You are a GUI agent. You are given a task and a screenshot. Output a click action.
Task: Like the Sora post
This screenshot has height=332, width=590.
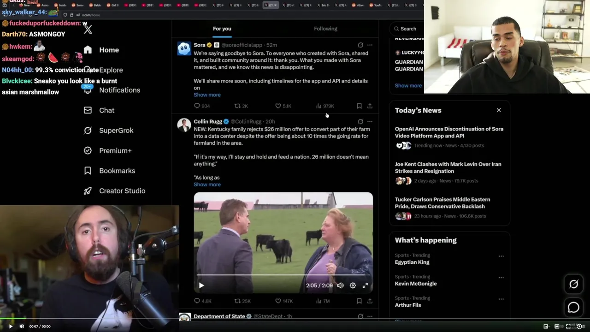point(283,106)
